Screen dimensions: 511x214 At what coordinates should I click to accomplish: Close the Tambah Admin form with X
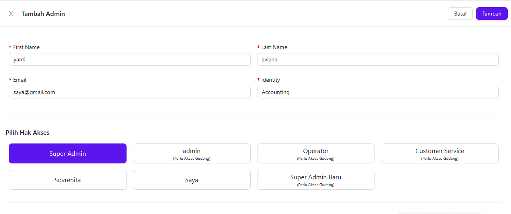point(11,14)
